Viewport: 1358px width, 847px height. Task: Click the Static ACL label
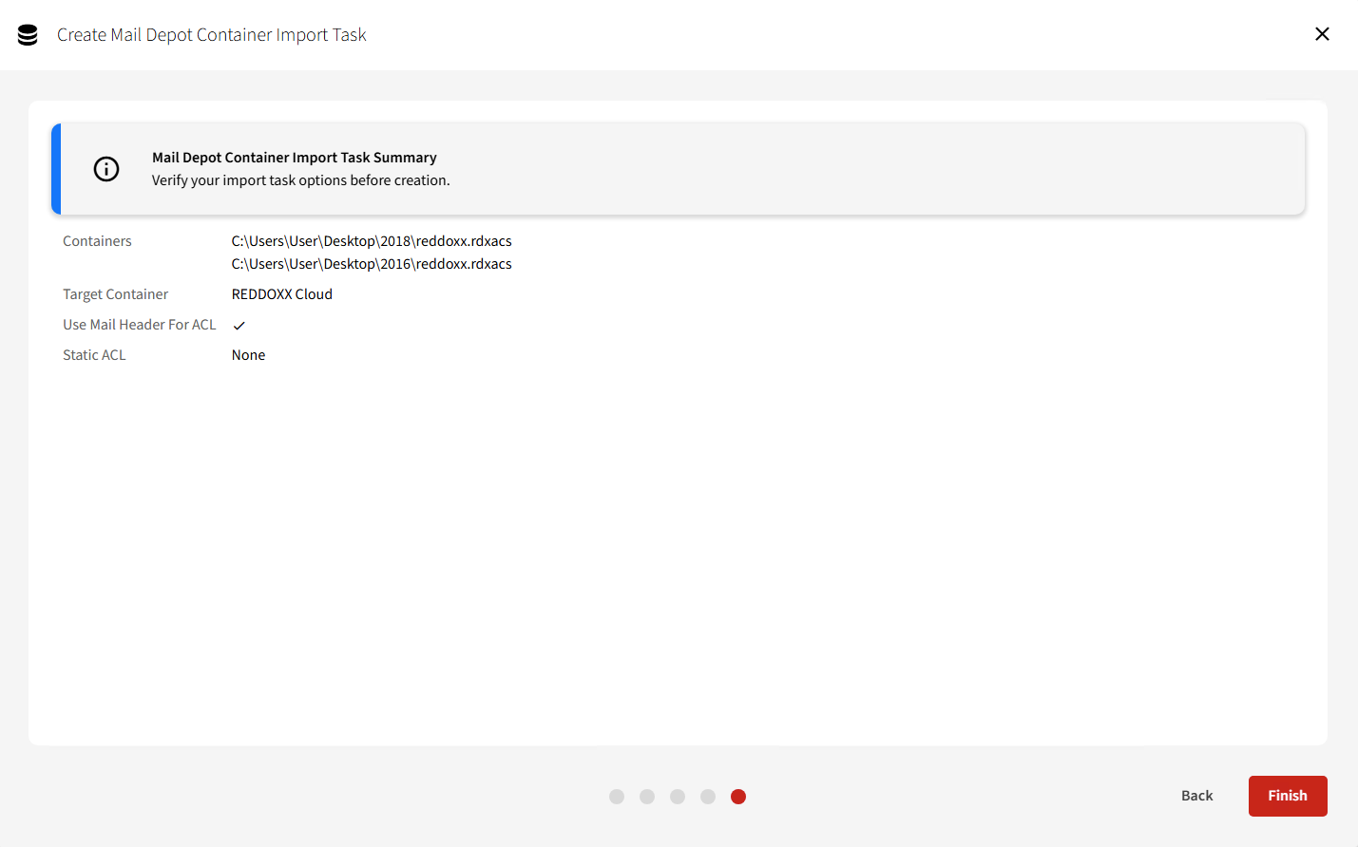pyautogui.click(x=94, y=355)
